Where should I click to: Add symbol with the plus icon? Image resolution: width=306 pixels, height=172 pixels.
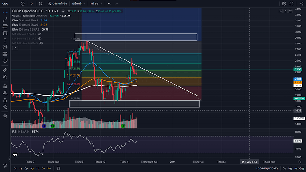[x=23, y=4]
